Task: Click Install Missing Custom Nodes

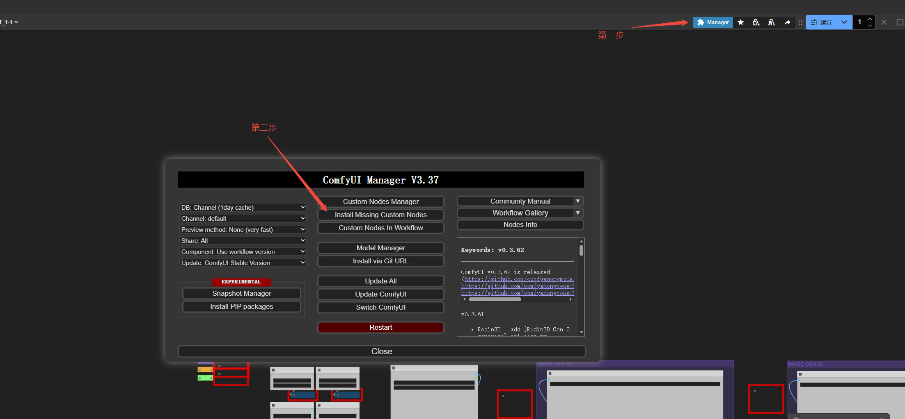Action: 380,215
